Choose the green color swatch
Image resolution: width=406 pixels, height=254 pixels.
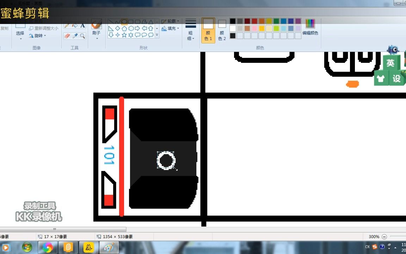click(276, 21)
